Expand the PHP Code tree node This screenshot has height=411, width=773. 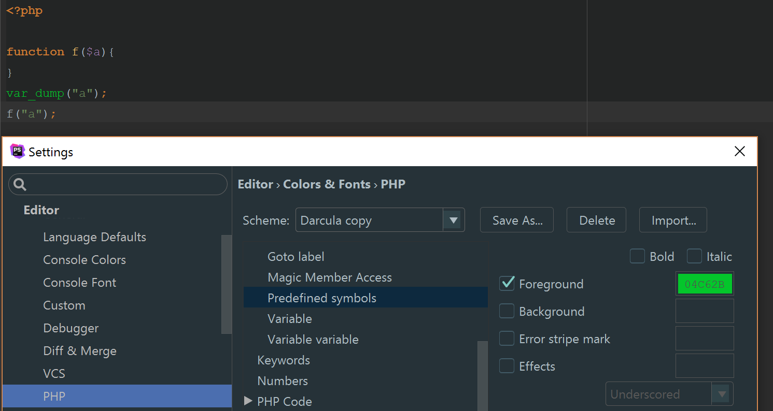[x=248, y=401]
